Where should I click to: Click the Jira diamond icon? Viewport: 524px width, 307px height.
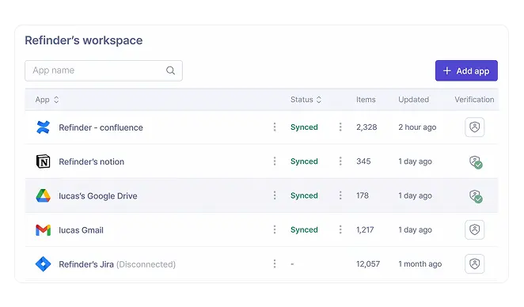[x=43, y=264]
